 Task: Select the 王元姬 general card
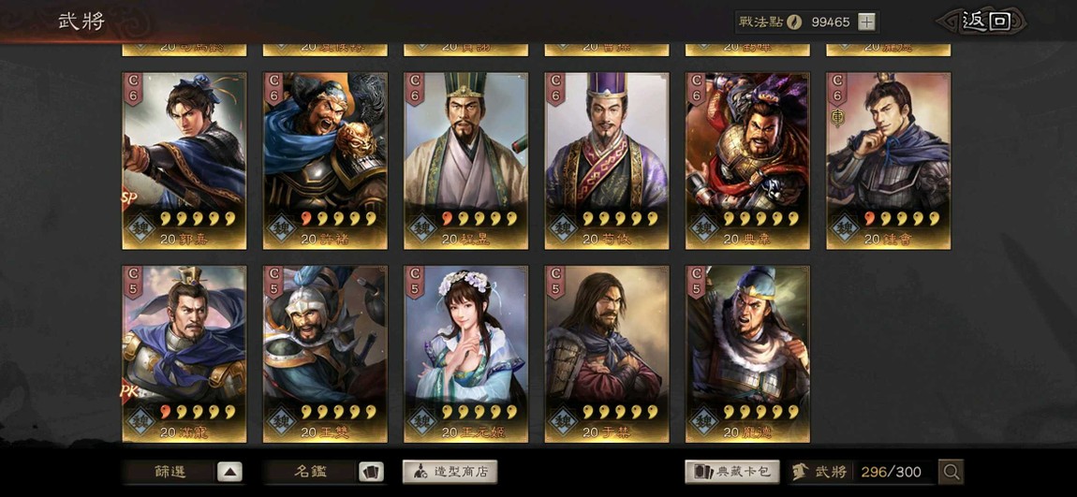pos(465,354)
